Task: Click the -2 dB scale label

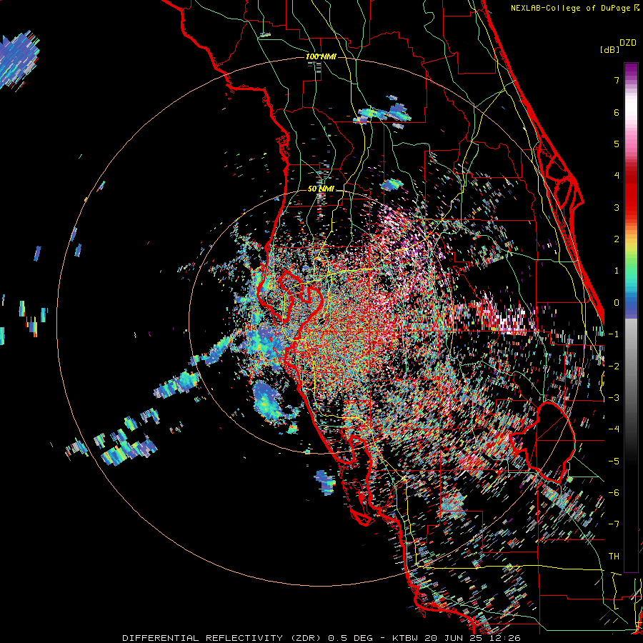Action: tap(614, 366)
